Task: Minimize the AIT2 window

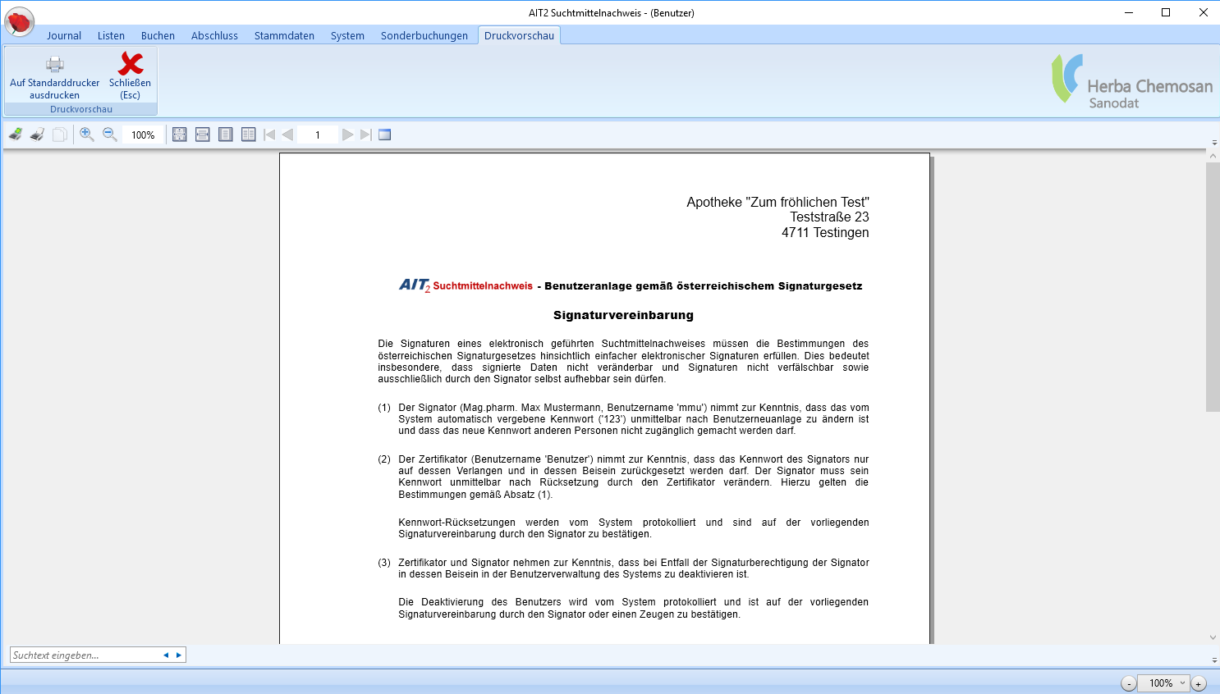Action: click(1128, 12)
